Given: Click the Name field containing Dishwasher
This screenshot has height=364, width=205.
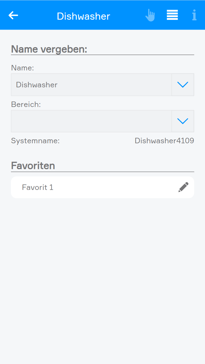Looking at the screenshot, I should pyautogui.click(x=91, y=85).
